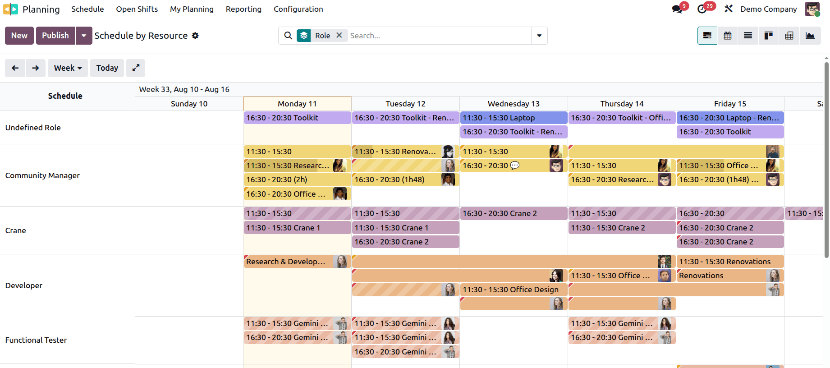The image size is (830, 368).
Task: Click the New button
Action: (19, 36)
